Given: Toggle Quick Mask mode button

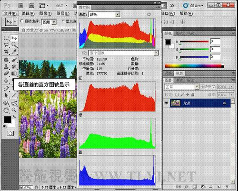Looking at the screenshot, I should click(x=10, y=133).
